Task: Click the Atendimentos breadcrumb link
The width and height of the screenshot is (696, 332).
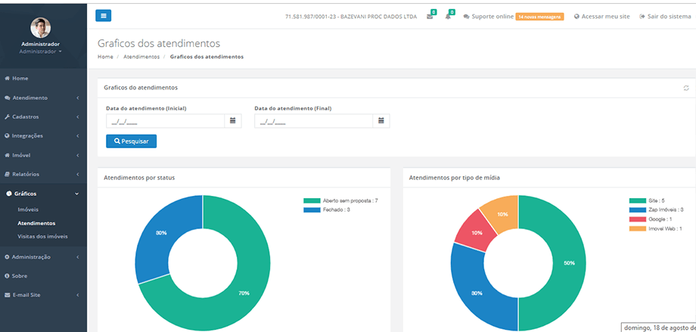Action: click(141, 57)
